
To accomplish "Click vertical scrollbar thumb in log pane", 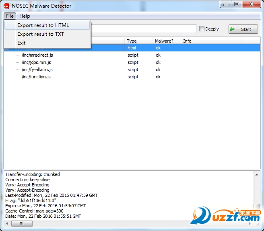I will pos(257,206).
